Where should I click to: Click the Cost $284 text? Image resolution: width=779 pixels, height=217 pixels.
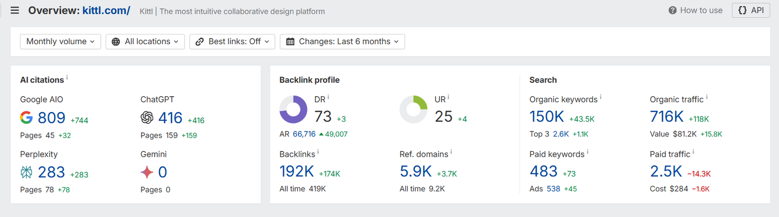pos(669,189)
